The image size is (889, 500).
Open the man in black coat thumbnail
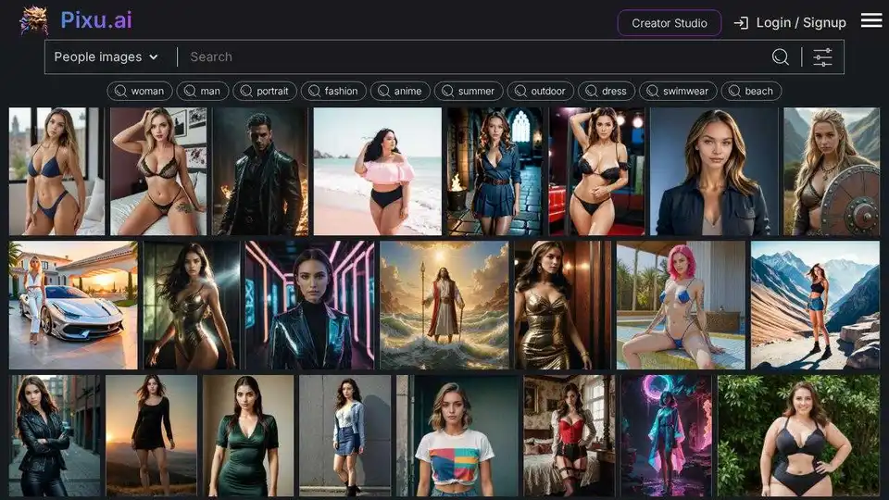click(x=260, y=171)
